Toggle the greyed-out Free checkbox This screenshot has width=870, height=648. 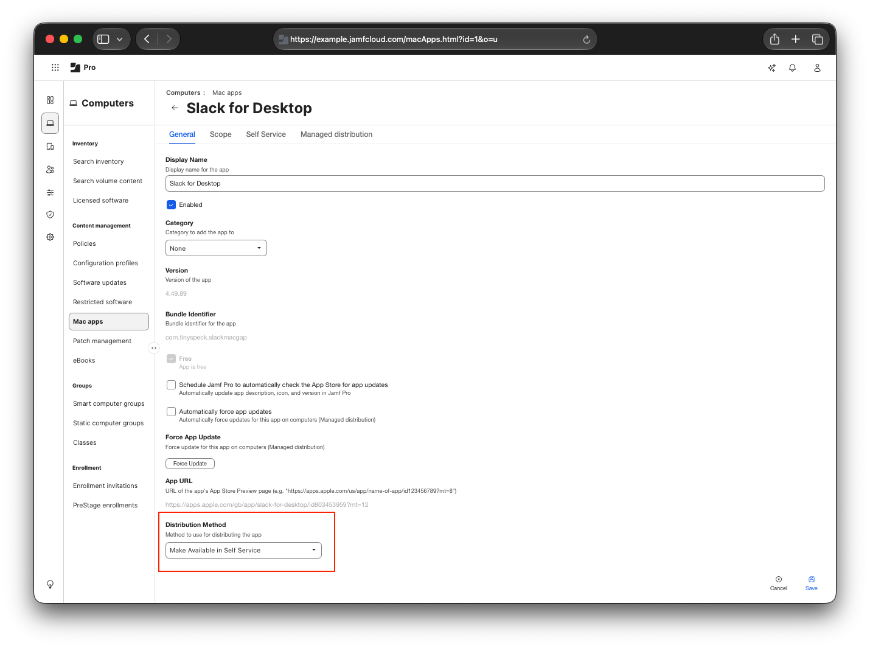tap(171, 358)
